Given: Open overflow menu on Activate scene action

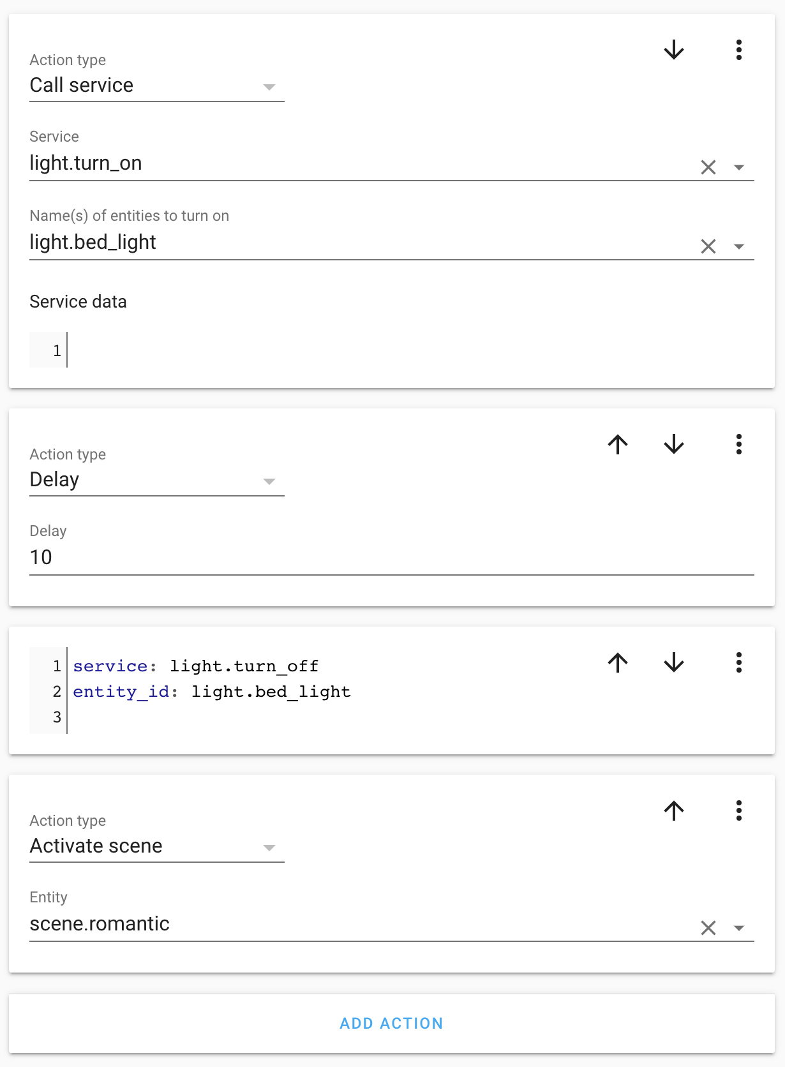Looking at the screenshot, I should click(x=738, y=811).
